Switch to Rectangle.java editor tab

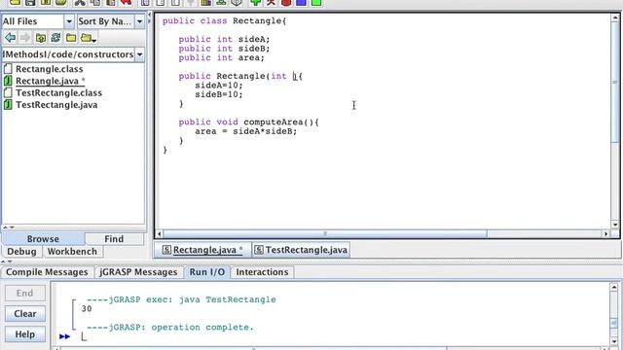coord(203,250)
